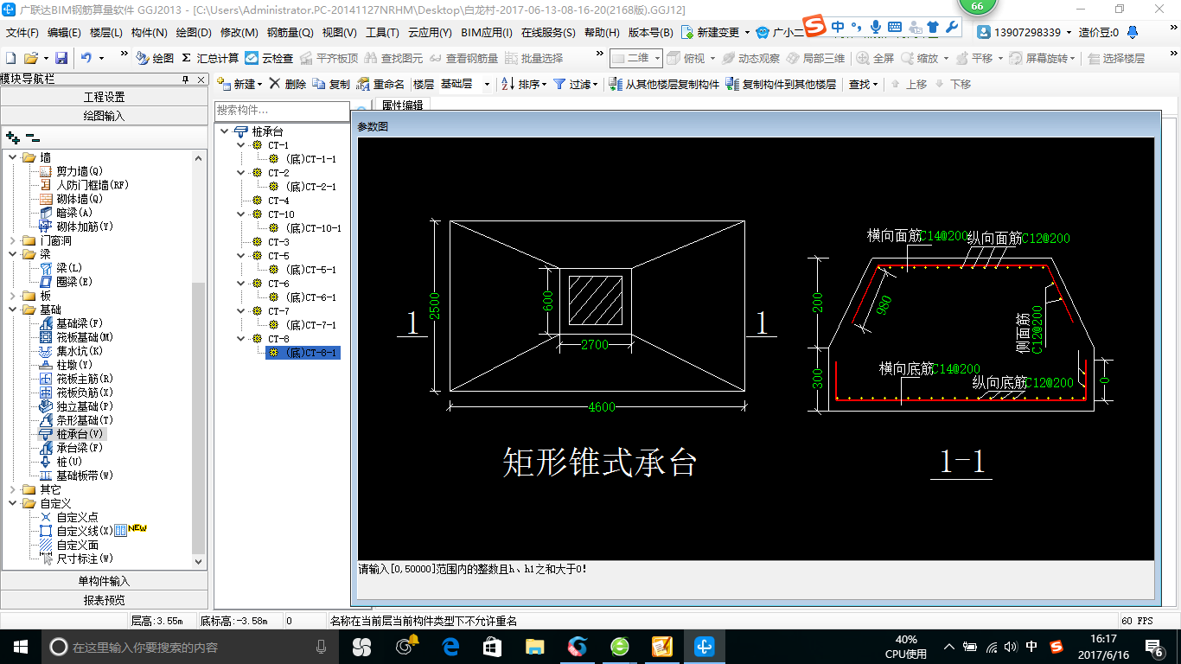Open Edge browser from the taskbar
Viewport: 1181px width, 664px height.
pos(450,646)
